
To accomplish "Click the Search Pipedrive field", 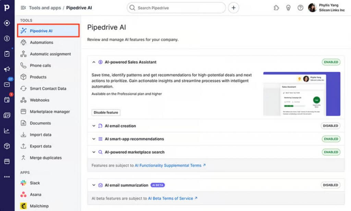I will 175,8.
